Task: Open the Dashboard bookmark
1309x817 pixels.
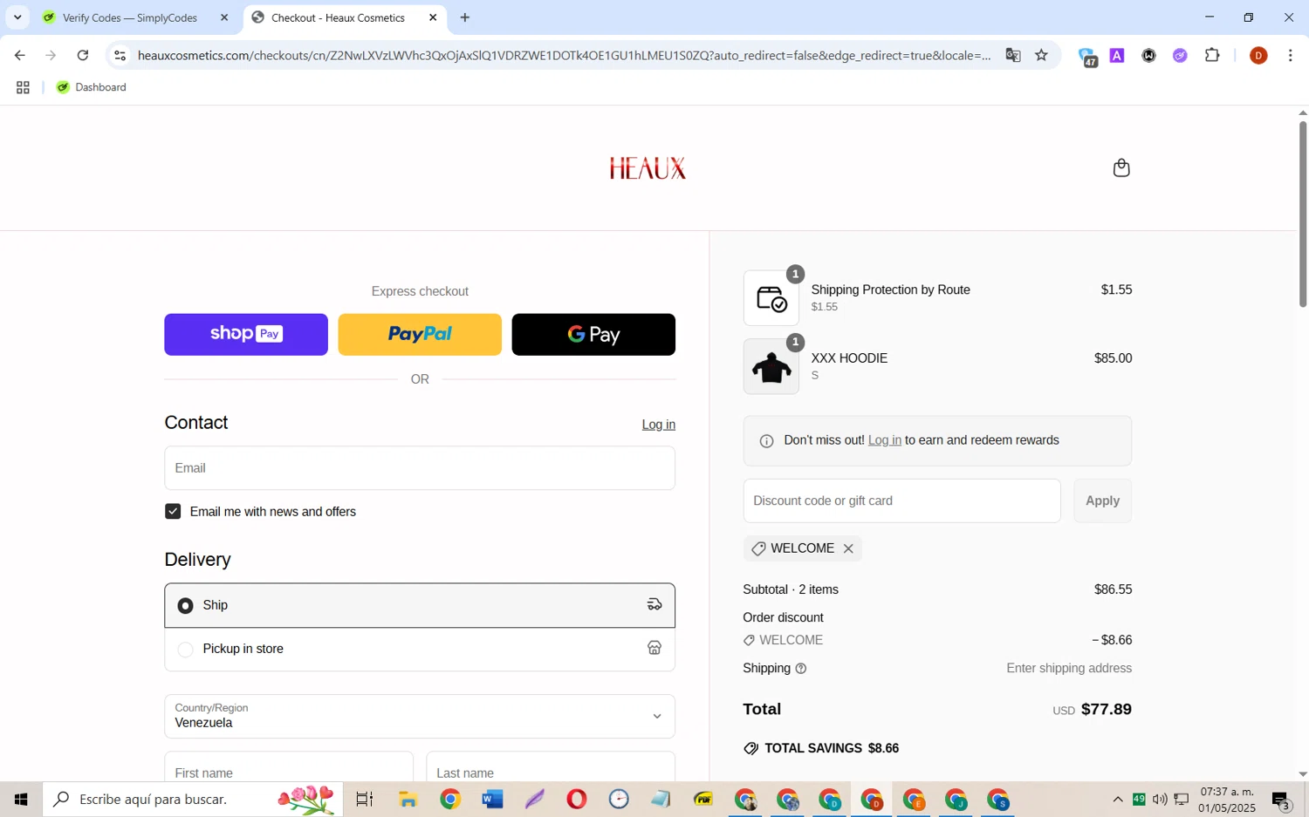Action: (92, 87)
